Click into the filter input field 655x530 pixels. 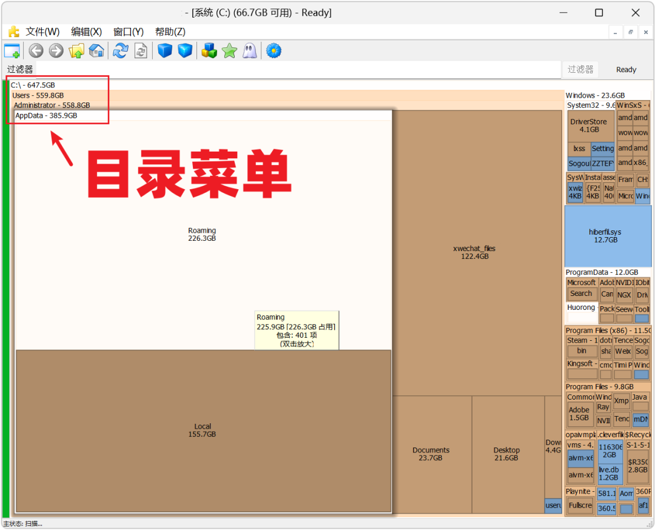pyautogui.click(x=298, y=69)
